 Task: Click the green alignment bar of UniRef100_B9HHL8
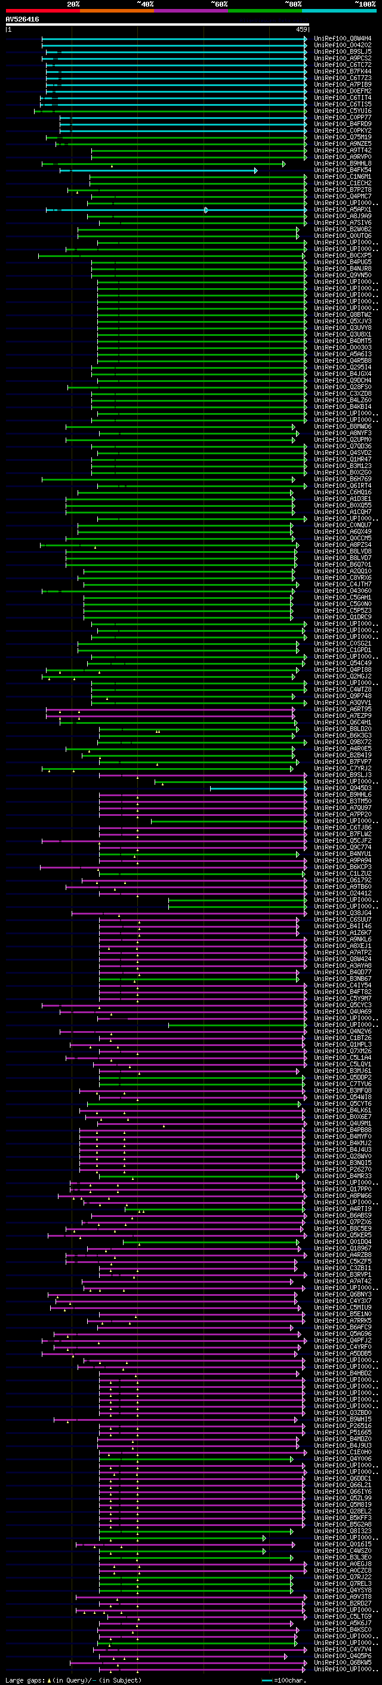[164, 164]
